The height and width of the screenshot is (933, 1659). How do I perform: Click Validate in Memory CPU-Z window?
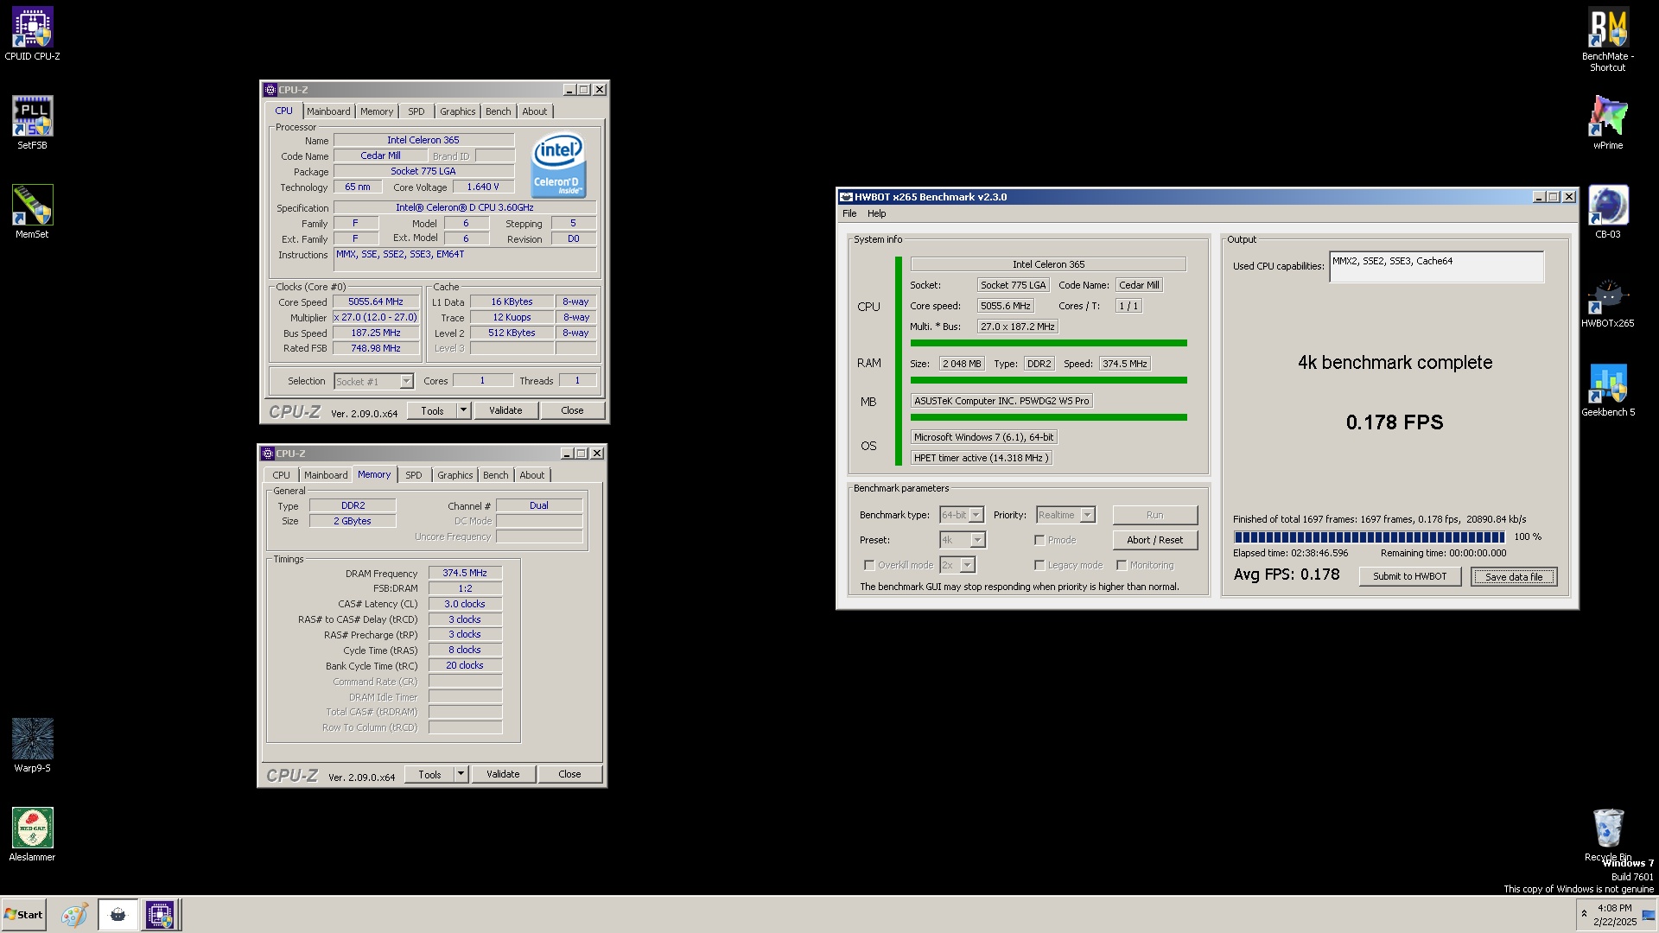tap(503, 774)
